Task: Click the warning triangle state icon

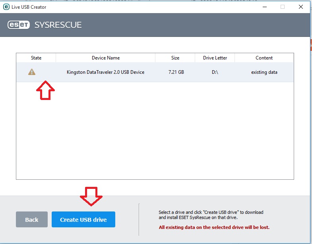Action: tap(32, 72)
